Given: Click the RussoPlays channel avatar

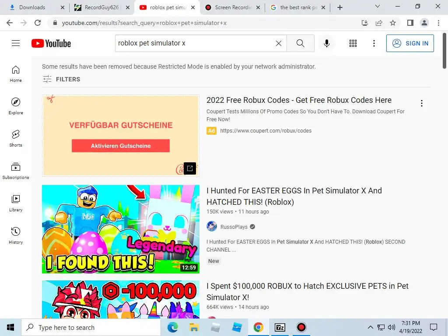Looking at the screenshot, I should point(212,227).
